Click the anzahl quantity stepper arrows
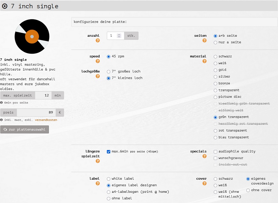Viewport: 278px width, 203px height. [x=119, y=36]
